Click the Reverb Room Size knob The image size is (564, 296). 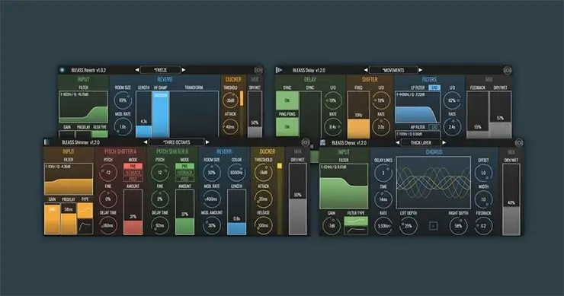pyautogui.click(x=123, y=100)
